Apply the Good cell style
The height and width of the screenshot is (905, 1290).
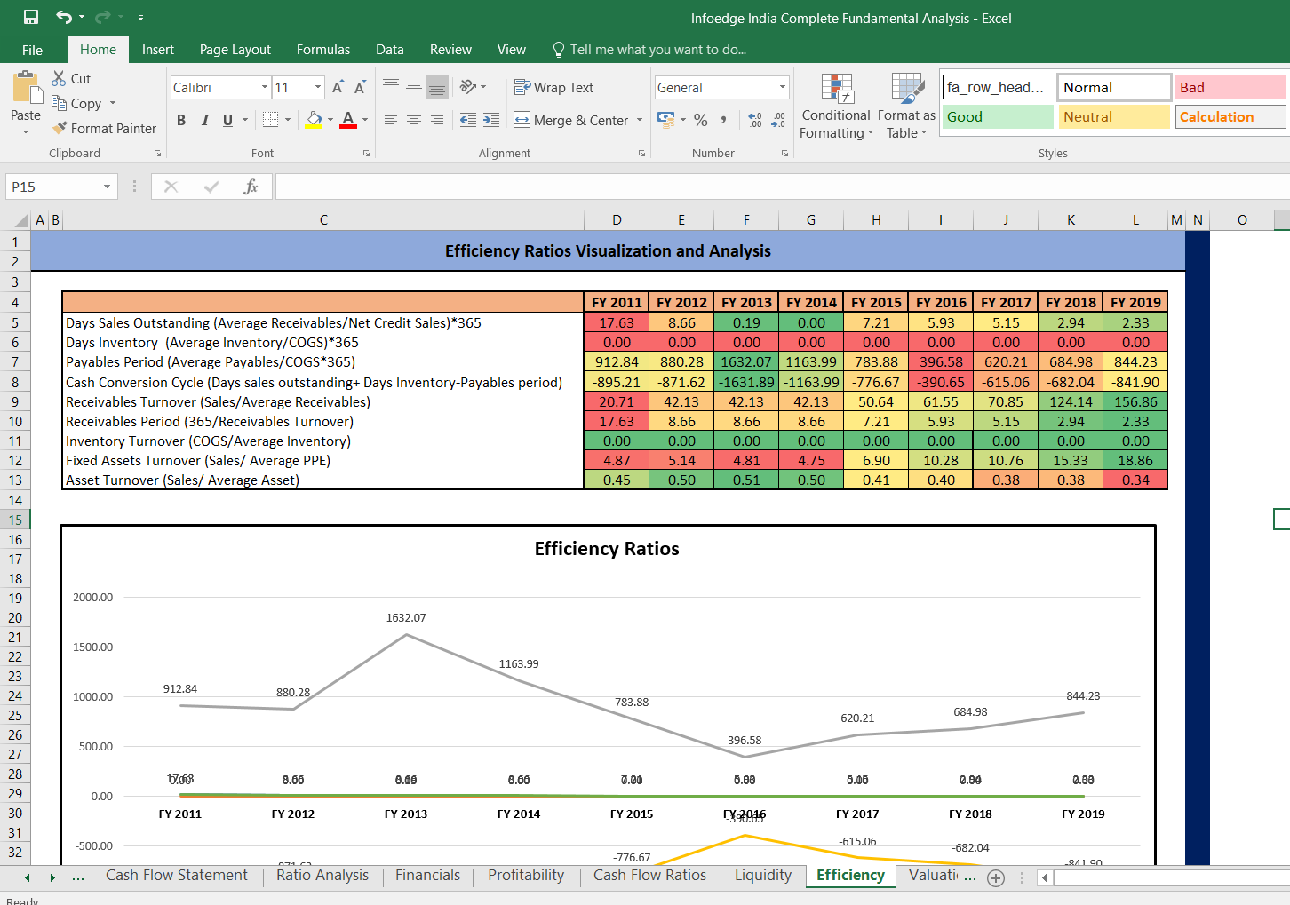(998, 116)
